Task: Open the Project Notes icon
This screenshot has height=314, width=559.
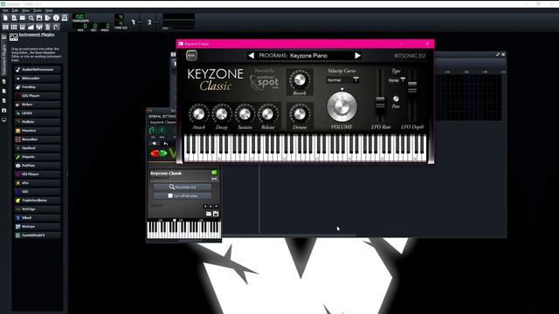Action: [48, 27]
